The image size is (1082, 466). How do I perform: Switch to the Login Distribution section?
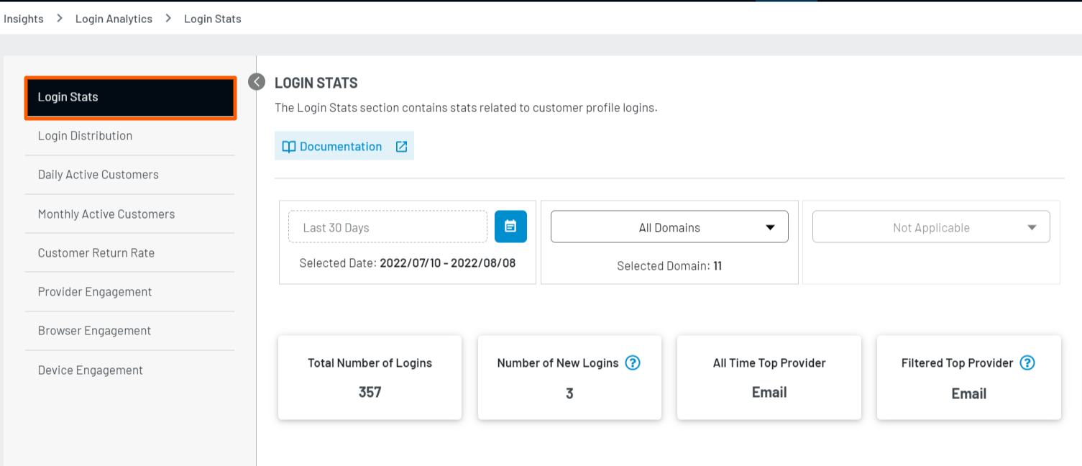pos(85,135)
